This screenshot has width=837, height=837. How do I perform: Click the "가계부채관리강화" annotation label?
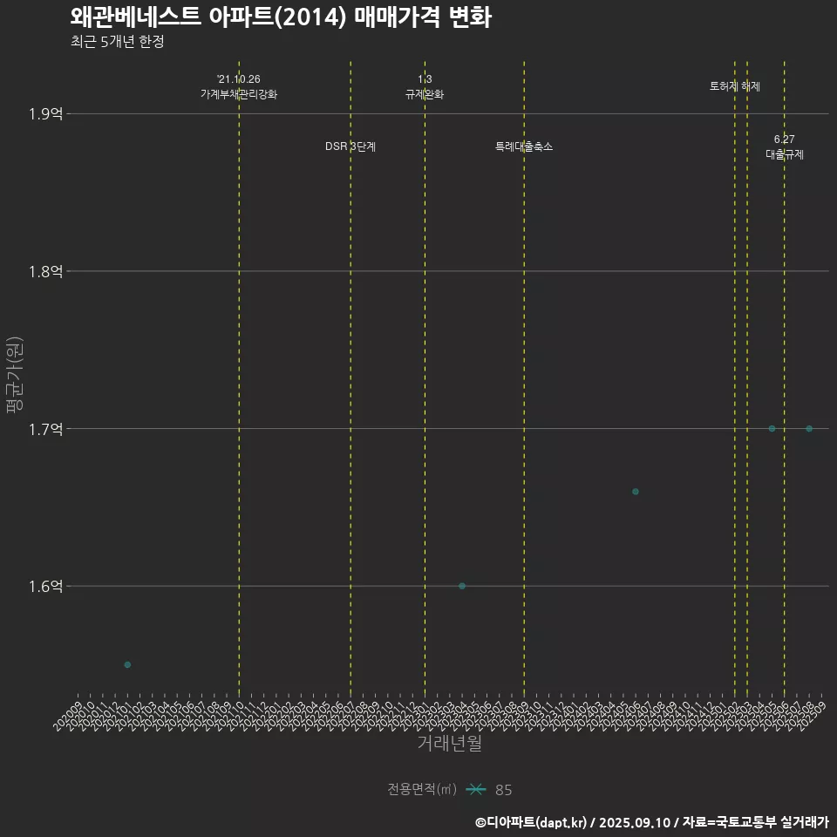click(239, 94)
